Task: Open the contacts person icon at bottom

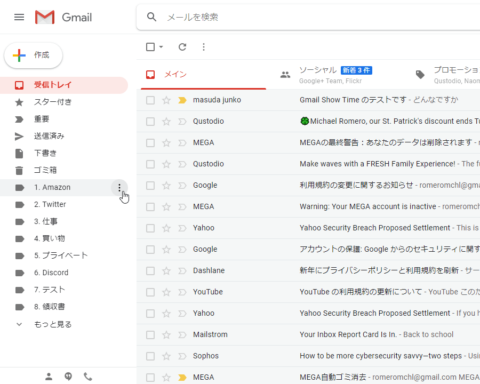Action: pyautogui.click(x=49, y=377)
